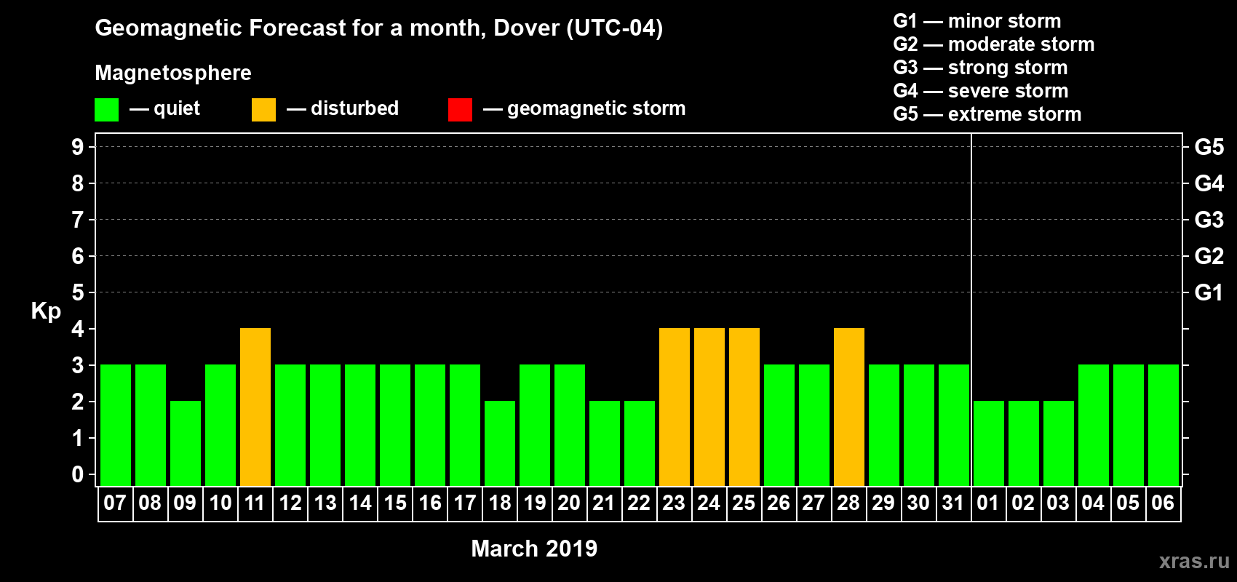Click the green bar for day 18
Screen dimensions: 1237x582
pos(500,443)
